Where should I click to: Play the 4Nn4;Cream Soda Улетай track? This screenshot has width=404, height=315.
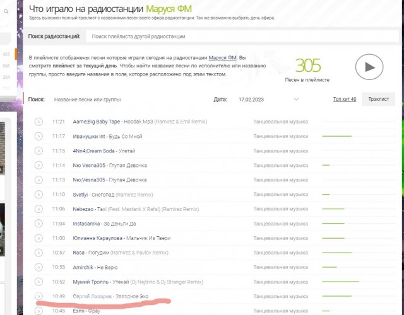tap(39, 151)
